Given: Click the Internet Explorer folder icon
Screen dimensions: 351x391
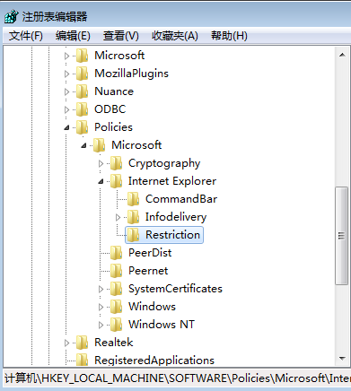Looking at the screenshot, I should (x=116, y=181).
